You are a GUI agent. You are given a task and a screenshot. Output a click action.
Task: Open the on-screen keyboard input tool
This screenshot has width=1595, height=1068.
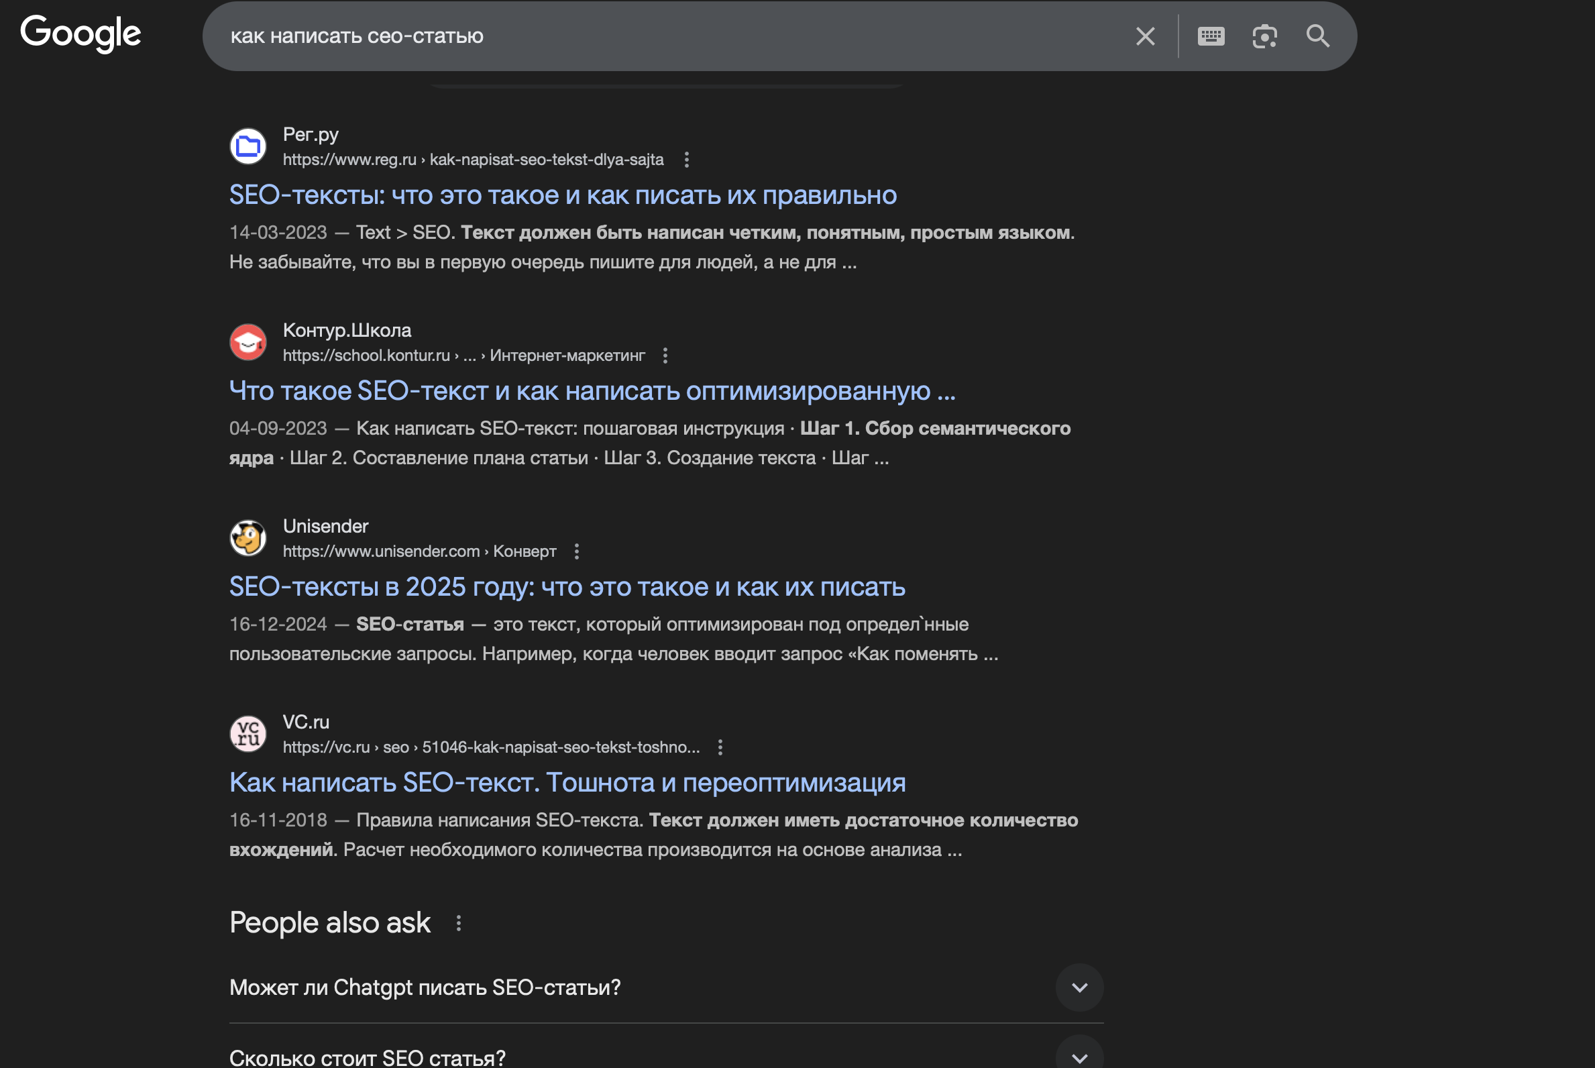[1210, 36]
